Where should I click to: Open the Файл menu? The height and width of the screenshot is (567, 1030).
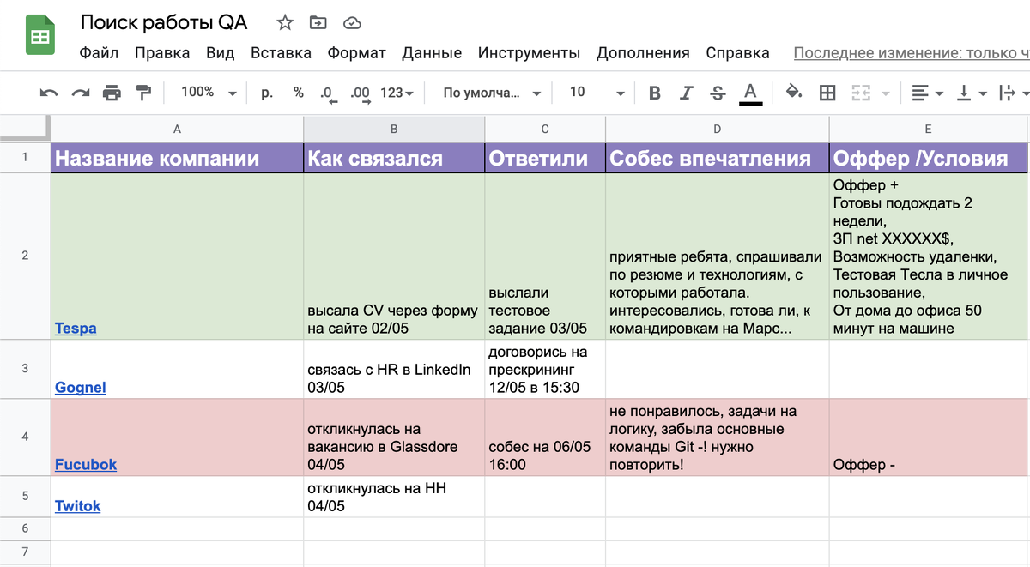(x=99, y=53)
